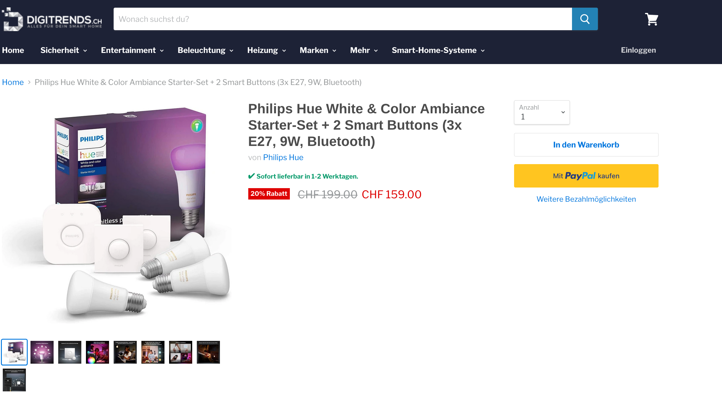Image resolution: width=722 pixels, height=412 pixels.
Task: Click the Einloggen login link
Action: [638, 50]
